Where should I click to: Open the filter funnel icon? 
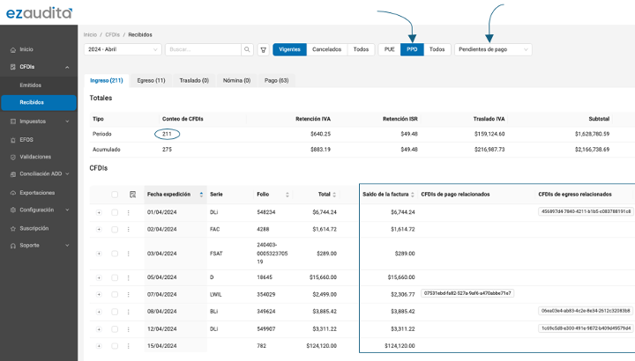coord(263,50)
